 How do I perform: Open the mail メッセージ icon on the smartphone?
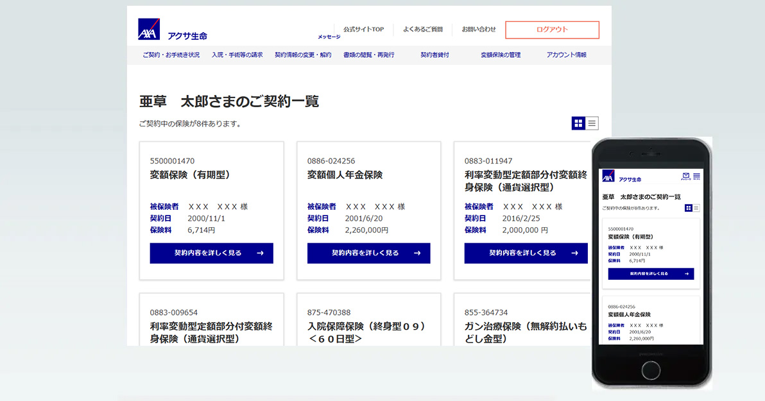point(685,176)
